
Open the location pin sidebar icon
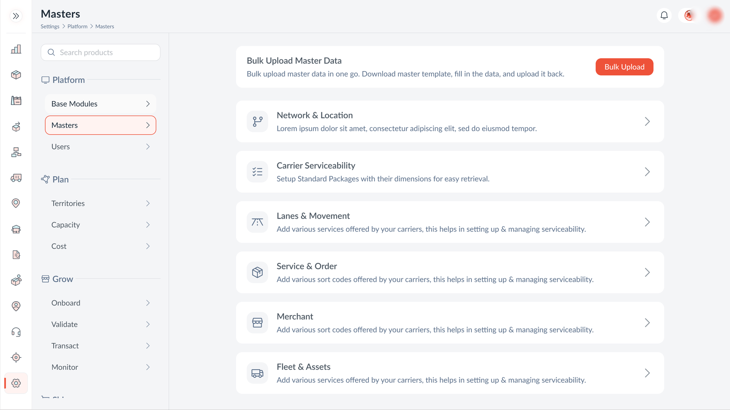point(16,203)
